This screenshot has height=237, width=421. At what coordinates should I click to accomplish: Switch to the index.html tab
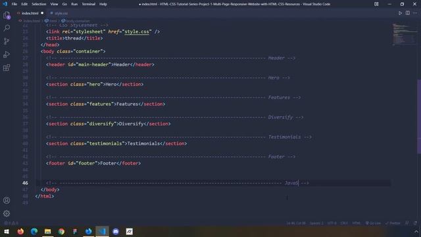(30, 13)
